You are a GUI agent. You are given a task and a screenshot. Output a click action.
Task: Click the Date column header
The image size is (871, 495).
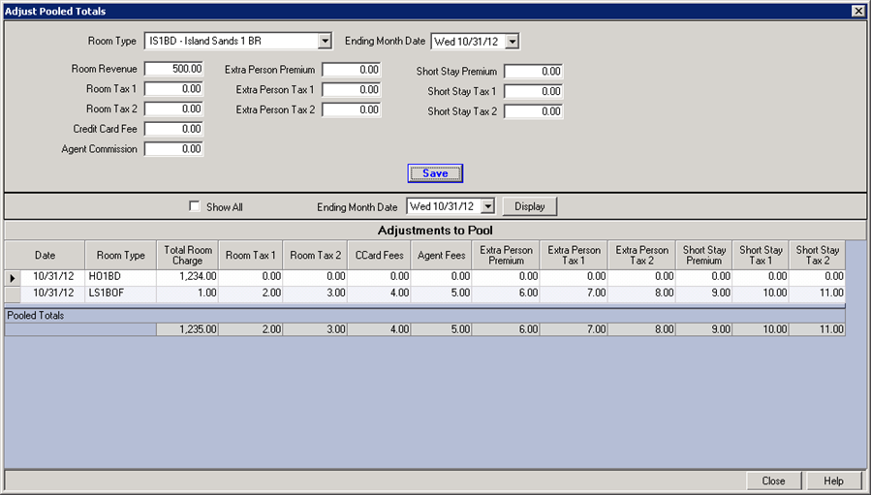45,255
